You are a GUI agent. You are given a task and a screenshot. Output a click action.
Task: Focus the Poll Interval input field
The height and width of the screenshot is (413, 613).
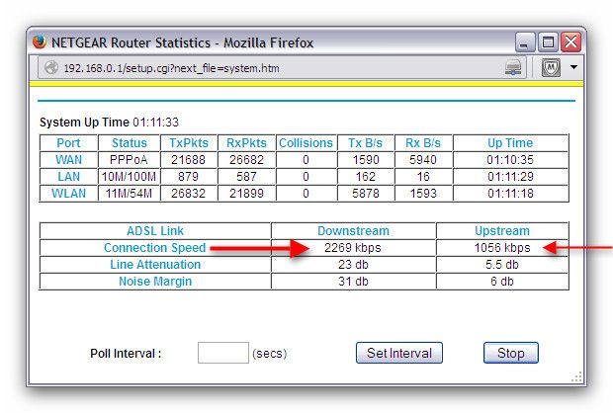223,353
